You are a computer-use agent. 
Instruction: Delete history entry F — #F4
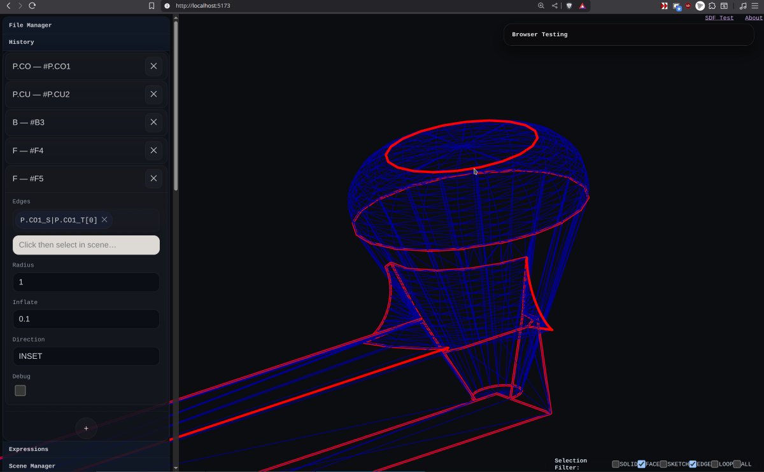pos(153,151)
